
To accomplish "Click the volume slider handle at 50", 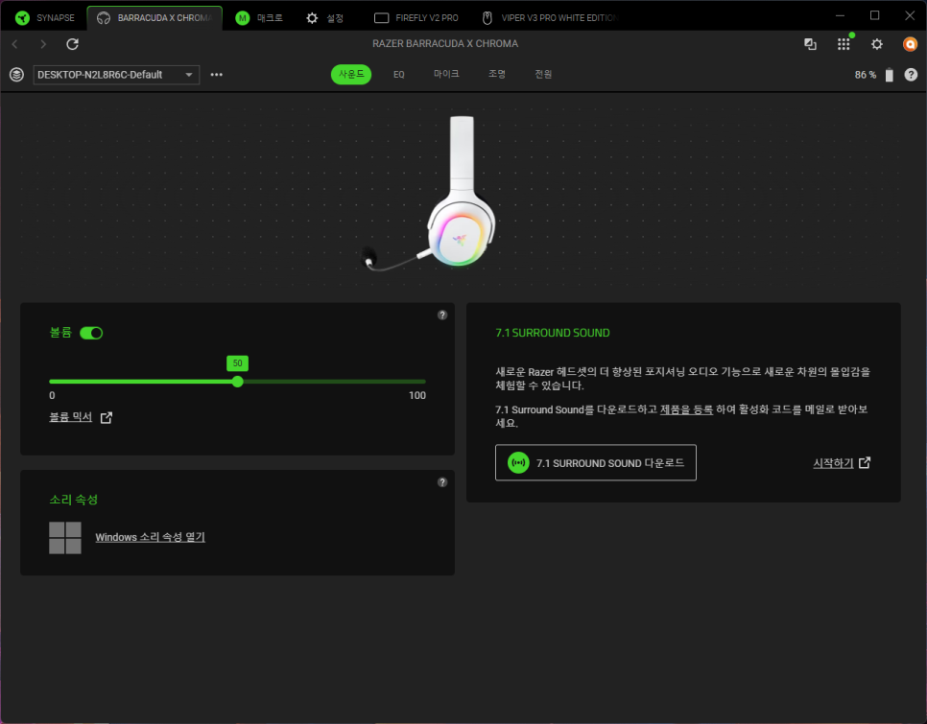I will coord(237,382).
